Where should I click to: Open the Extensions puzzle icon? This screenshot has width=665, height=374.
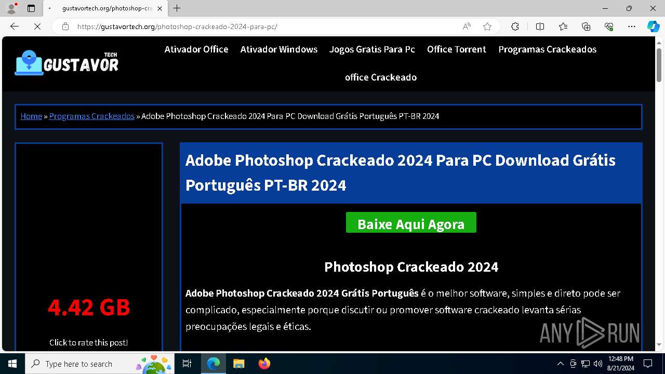515,26
